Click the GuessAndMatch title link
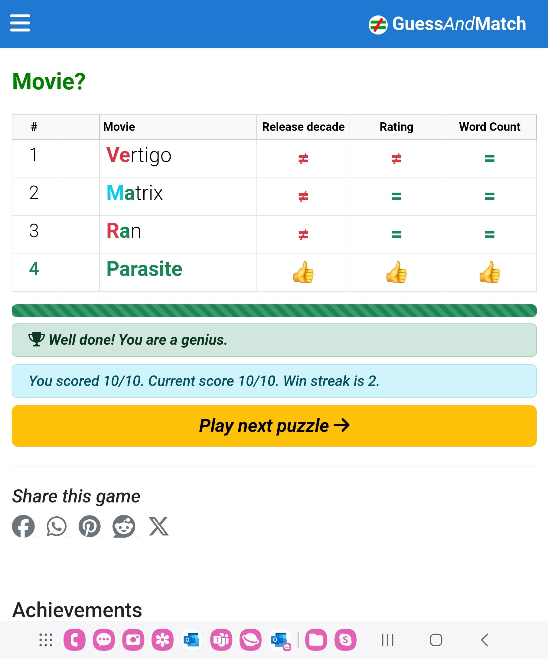 tap(459, 24)
